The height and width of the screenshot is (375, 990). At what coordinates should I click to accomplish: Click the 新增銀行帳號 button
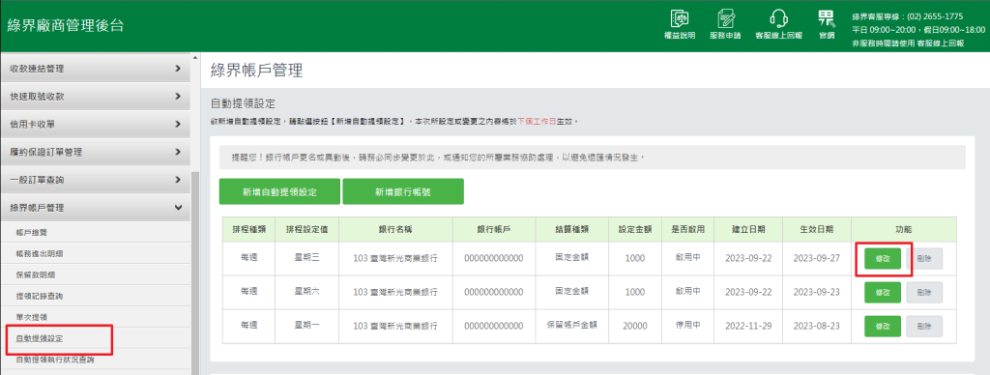coord(403,192)
